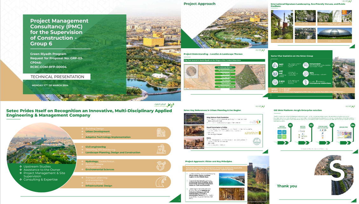Click the building icon next to 1957
This screenshot has height=204, width=359.
pyautogui.click(x=275, y=65)
